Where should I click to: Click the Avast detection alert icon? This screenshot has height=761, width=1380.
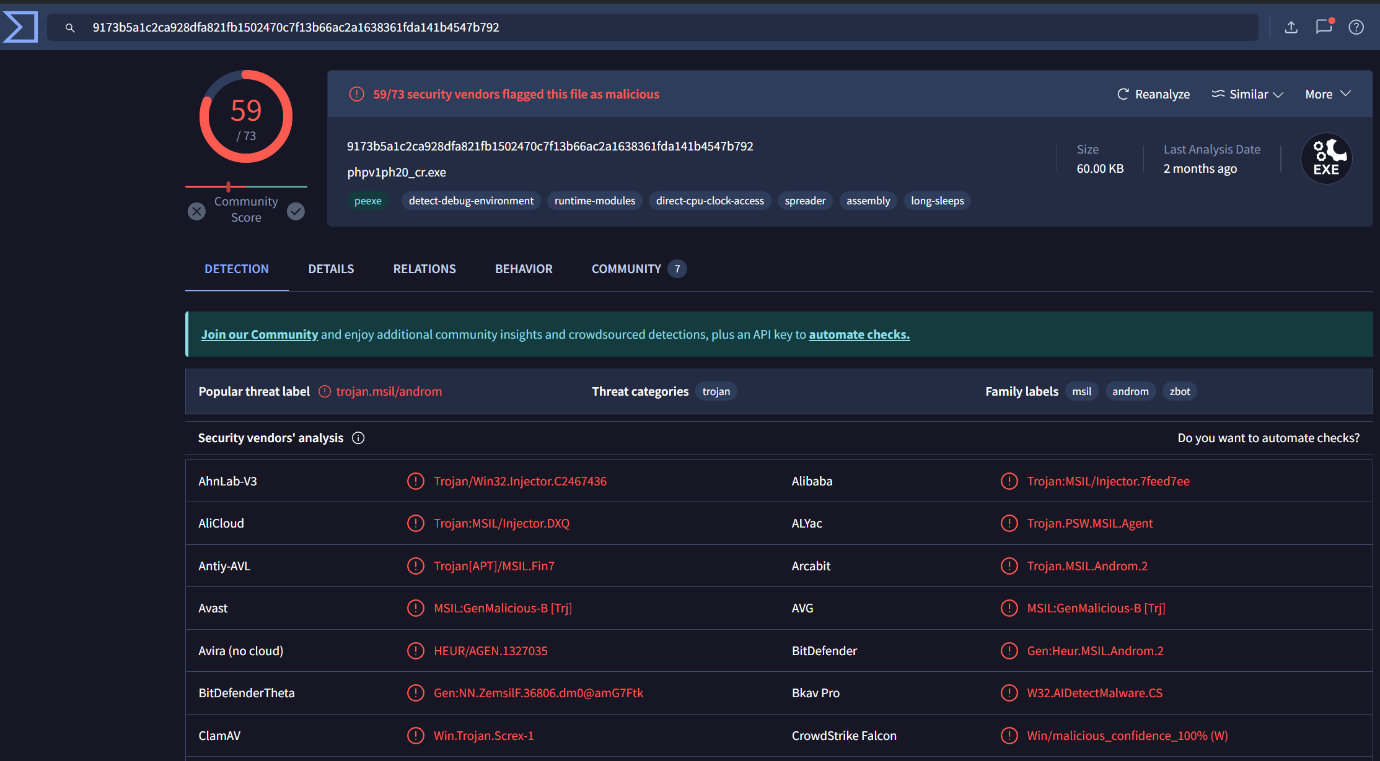(416, 608)
